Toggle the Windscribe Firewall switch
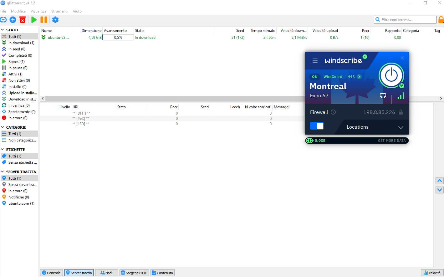Screen dimensions: 444x277 pyautogui.click(x=317, y=126)
